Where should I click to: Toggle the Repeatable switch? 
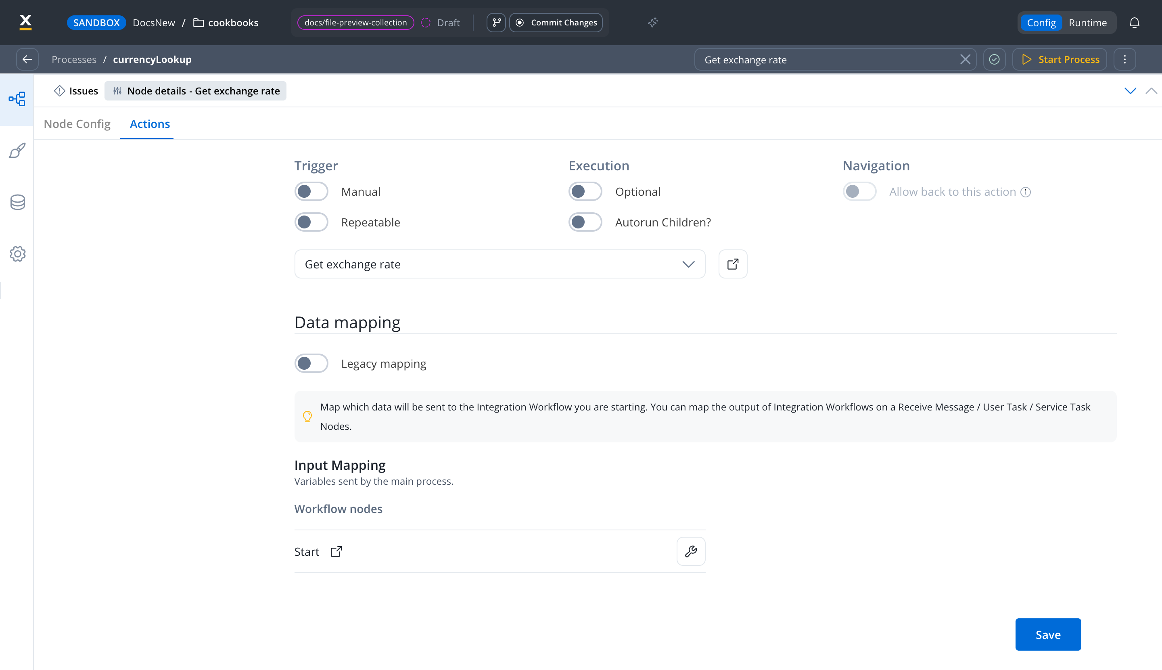tap(311, 222)
